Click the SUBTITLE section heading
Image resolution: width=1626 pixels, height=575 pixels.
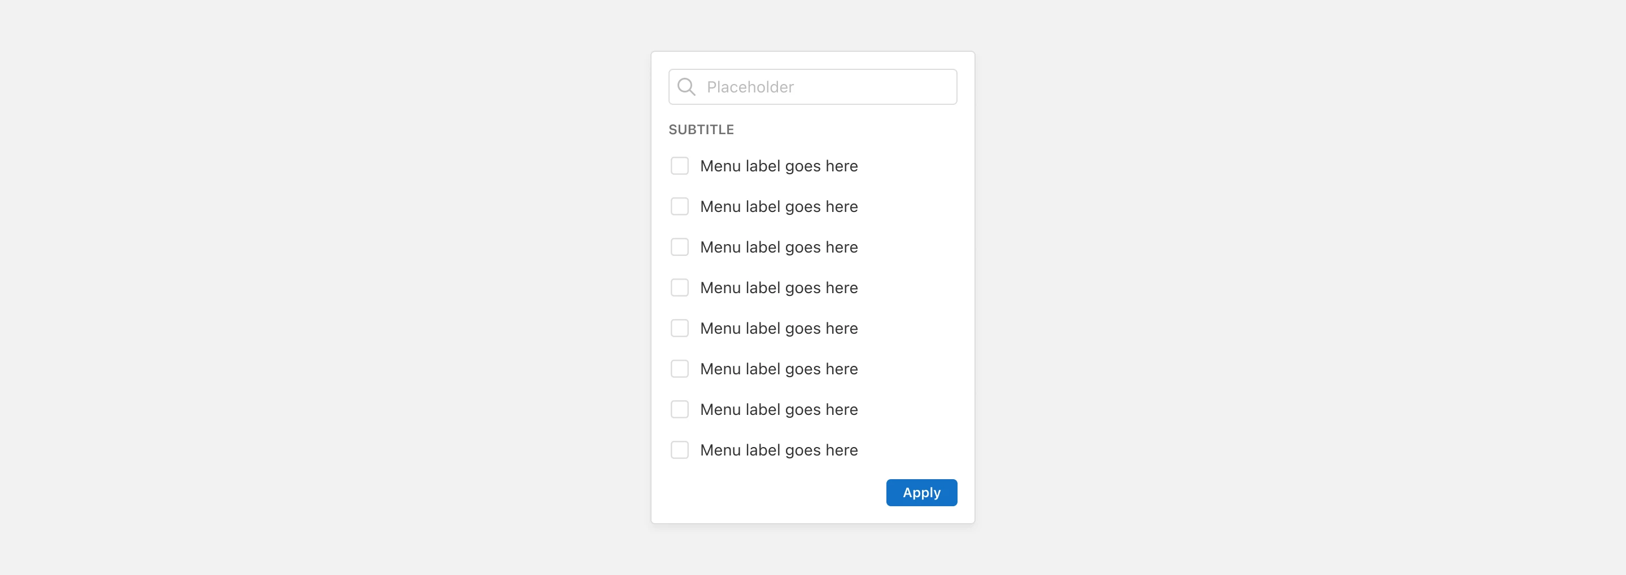[x=701, y=130]
